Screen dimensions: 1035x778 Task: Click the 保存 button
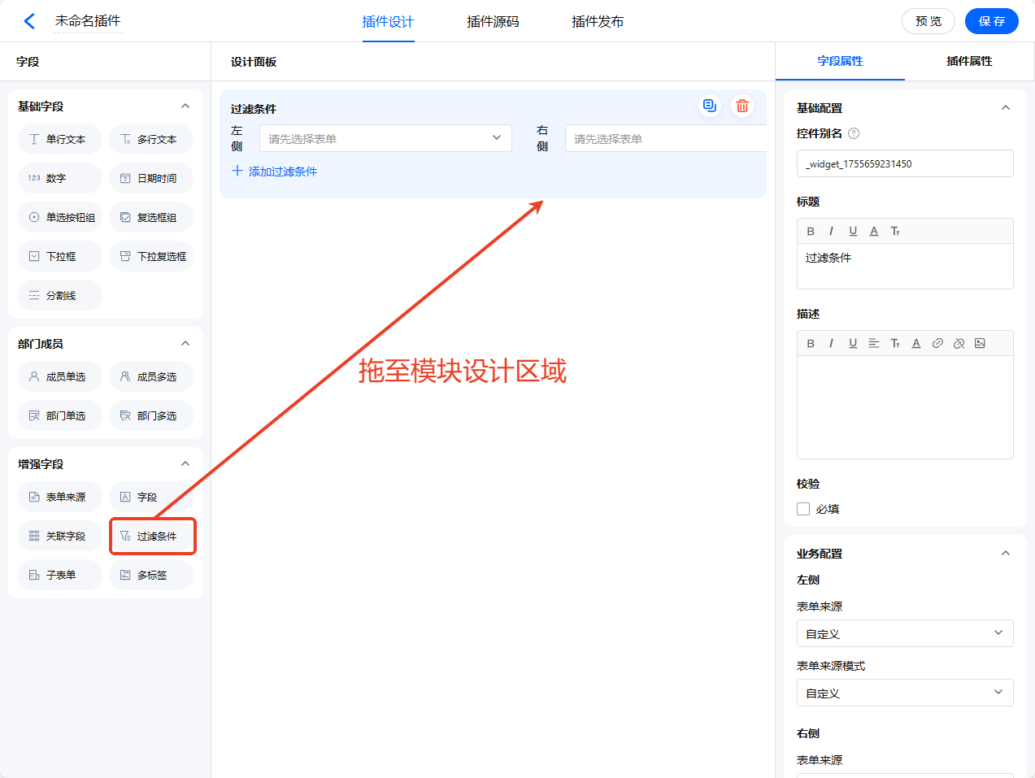(991, 21)
